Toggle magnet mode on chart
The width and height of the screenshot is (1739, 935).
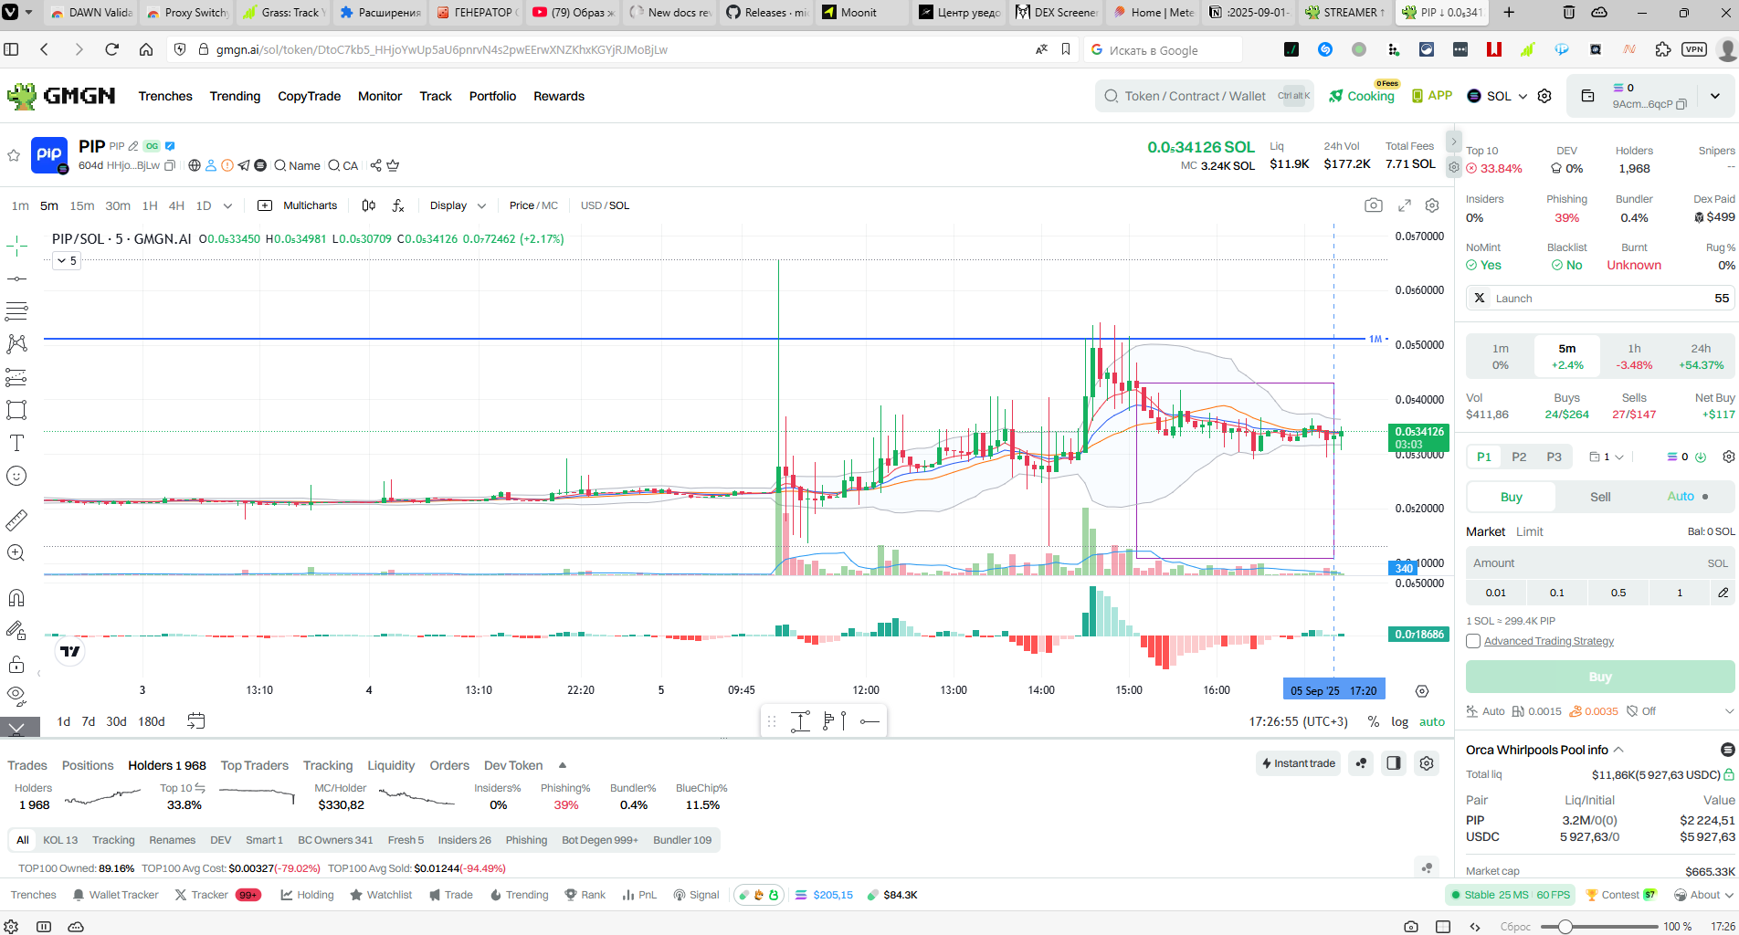point(16,598)
